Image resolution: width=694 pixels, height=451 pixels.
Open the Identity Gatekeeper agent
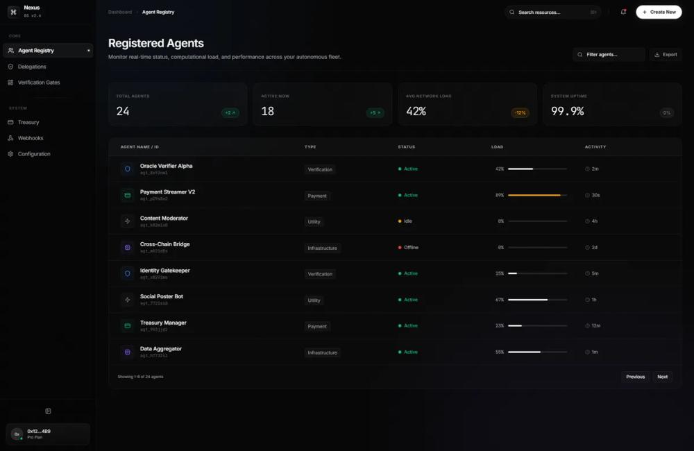164,271
